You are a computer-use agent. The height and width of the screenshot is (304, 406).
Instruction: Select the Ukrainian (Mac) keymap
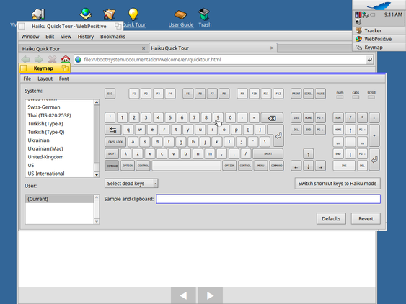pos(60,148)
